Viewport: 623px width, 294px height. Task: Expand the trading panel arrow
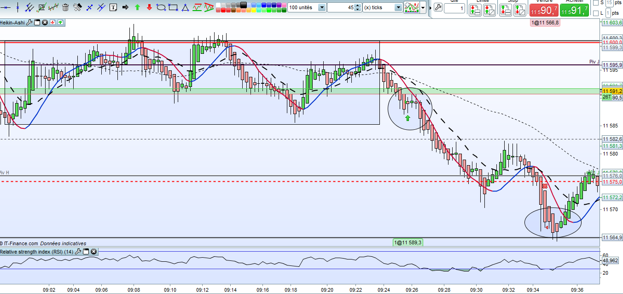(430, 8)
